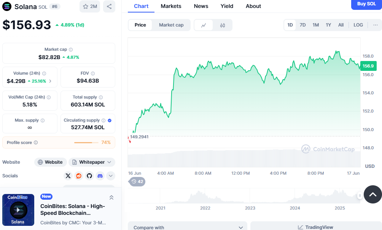Play the CoinBites Solana video thumbnail
The width and height of the screenshot is (382, 230).
point(18,210)
